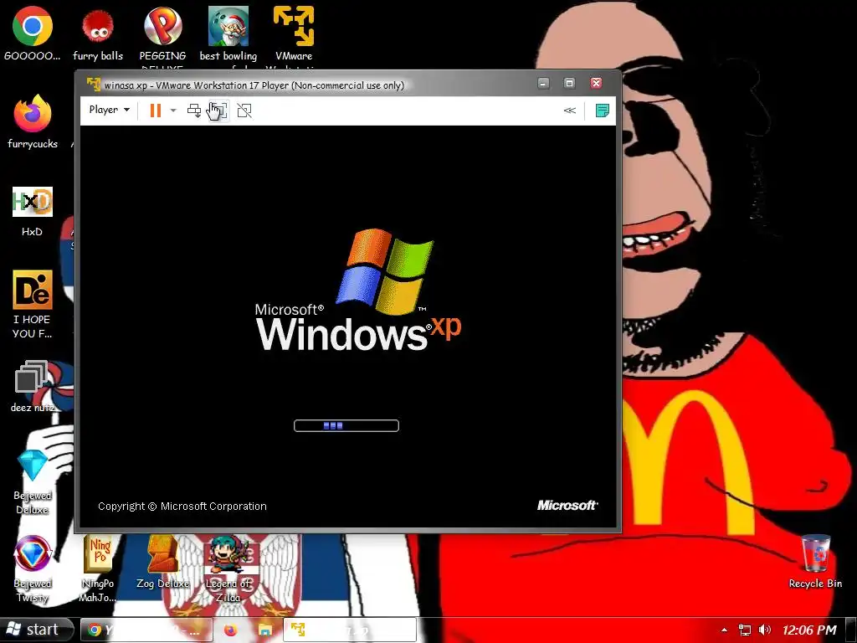Enter full screen mode in VMware Player
Viewport: 857px width, 643px height.
[218, 111]
